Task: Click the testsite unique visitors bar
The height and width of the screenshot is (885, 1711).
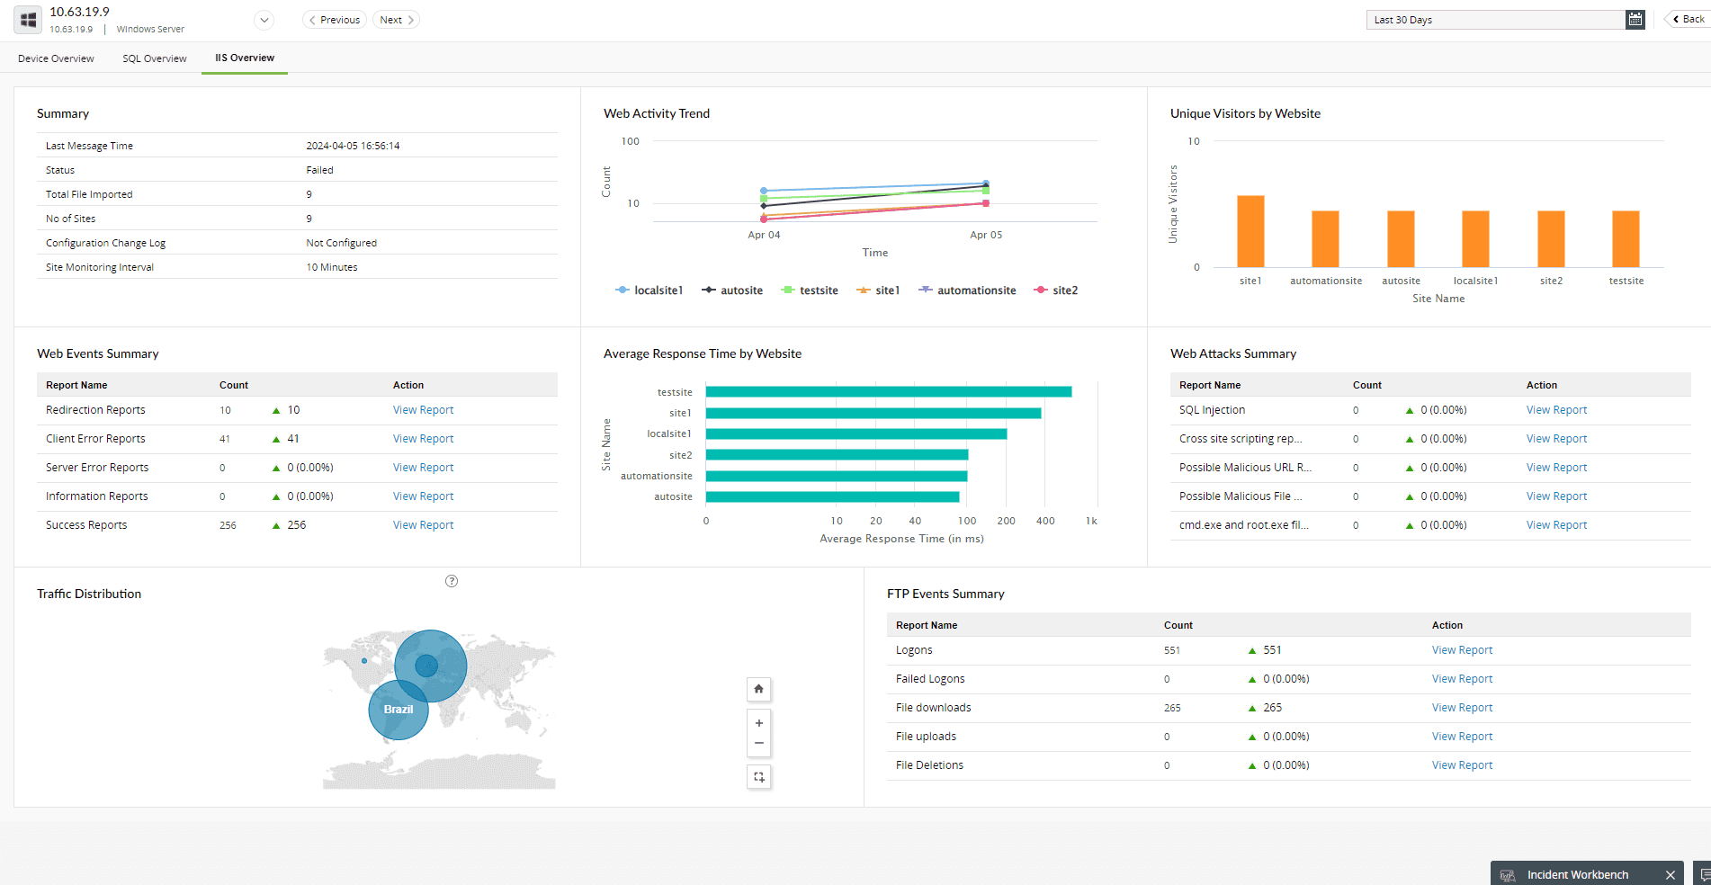Action: tap(1626, 239)
